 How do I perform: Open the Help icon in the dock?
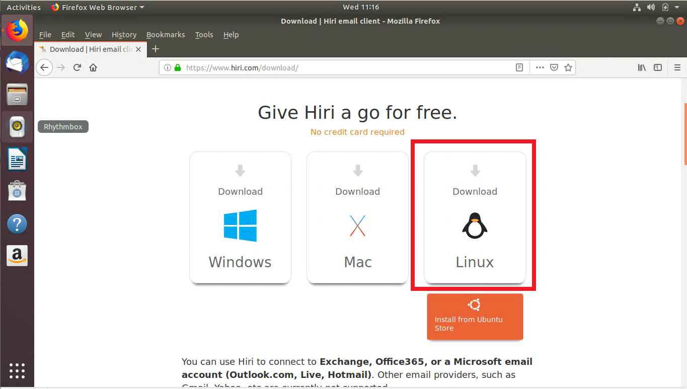point(17,224)
